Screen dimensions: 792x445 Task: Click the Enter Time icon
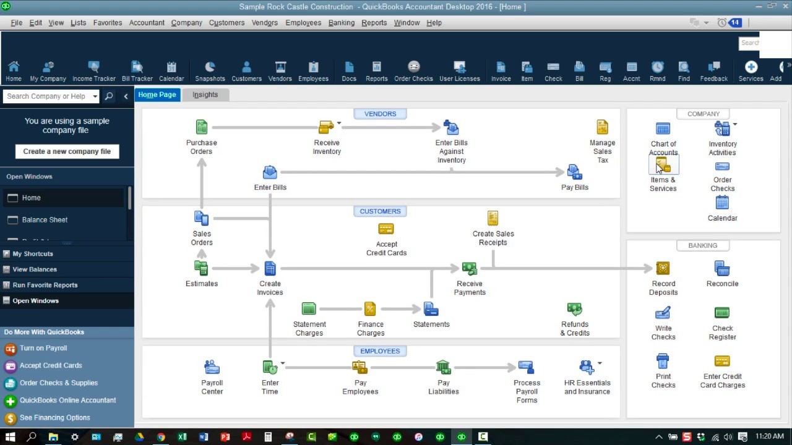point(270,367)
